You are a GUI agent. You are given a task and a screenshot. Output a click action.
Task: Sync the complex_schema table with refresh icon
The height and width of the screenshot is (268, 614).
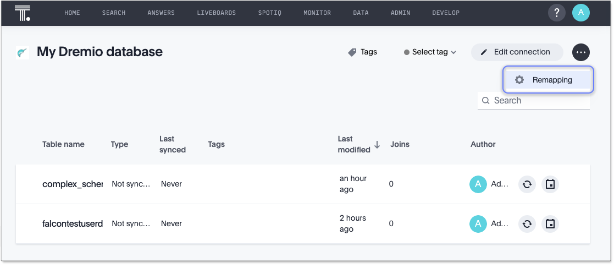527,184
